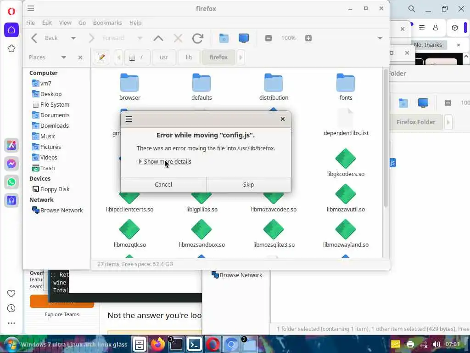470x353 pixels.
Task: Select the libmozwayland.so file icon
Action: click(346, 229)
